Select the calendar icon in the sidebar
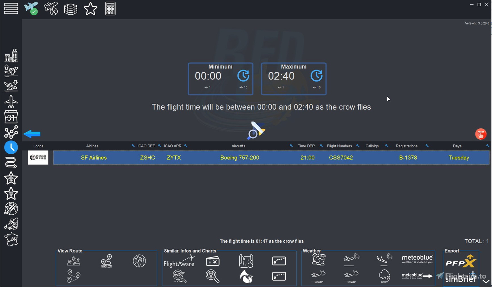The image size is (492, 287). coord(11,116)
